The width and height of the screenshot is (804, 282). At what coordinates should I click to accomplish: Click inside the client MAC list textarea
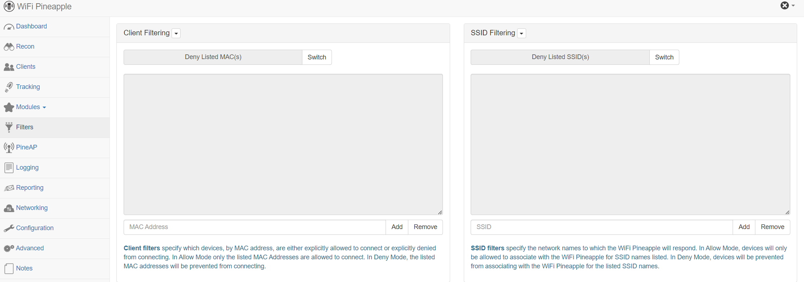[x=283, y=144]
